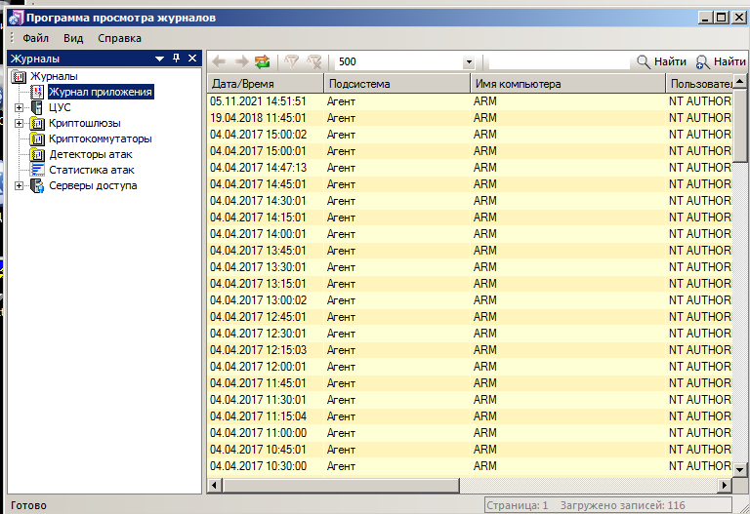Click the back arrow in toolbar
This screenshot has height=514, width=750.
[219, 61]
